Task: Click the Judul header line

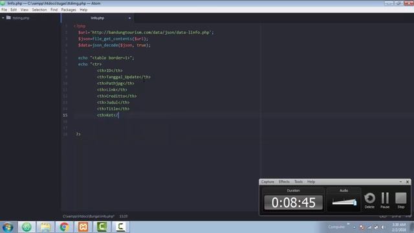Action: 113,102
